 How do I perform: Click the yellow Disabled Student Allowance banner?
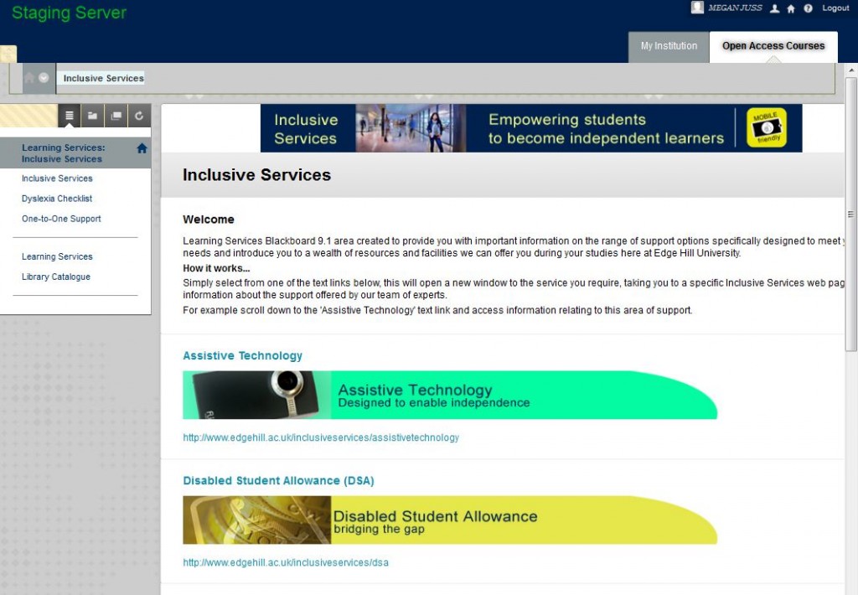[x=450, y=520]
